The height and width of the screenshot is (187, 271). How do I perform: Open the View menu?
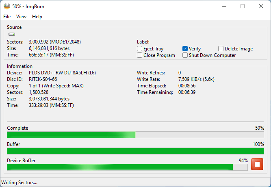coord(21,17)
